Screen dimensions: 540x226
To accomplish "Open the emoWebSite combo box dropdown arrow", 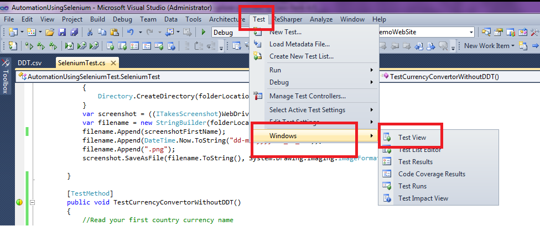I will [x=471, y=33].
